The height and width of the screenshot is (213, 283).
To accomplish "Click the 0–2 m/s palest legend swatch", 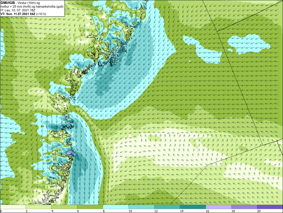I will pyautogui.click(x=13, y=207).
